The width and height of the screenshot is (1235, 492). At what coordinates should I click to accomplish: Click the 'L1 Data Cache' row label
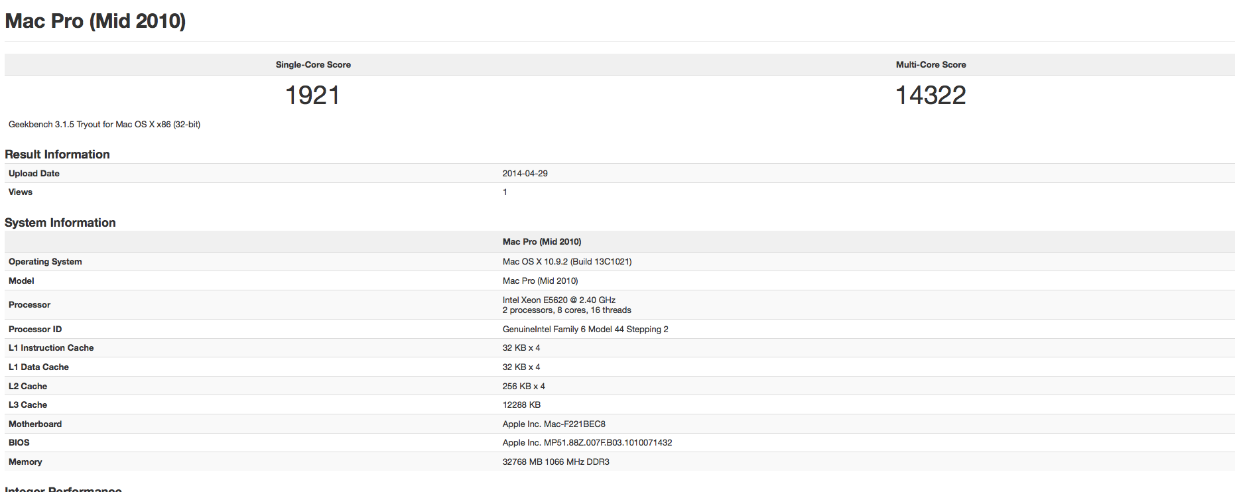pyautogui.click(x=38, y=367)
